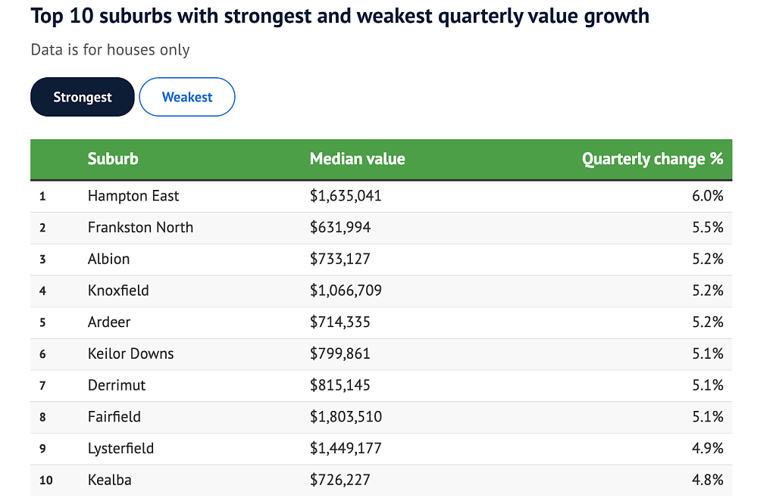Click Keilor Downs suburb name

(x=130, y=354)
